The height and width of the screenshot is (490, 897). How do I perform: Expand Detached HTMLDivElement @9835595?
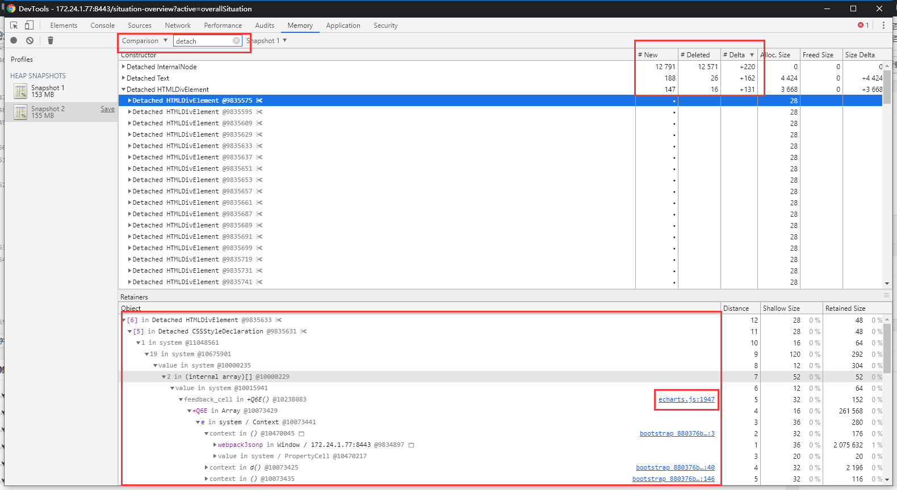pos(129,112)
